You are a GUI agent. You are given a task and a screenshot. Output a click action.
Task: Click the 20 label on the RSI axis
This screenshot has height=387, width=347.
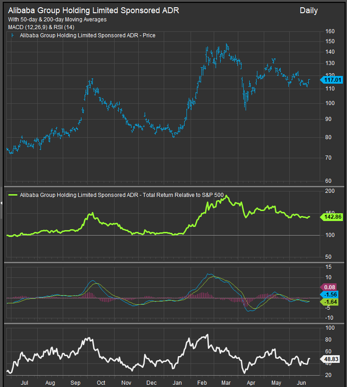click(328, 375)
